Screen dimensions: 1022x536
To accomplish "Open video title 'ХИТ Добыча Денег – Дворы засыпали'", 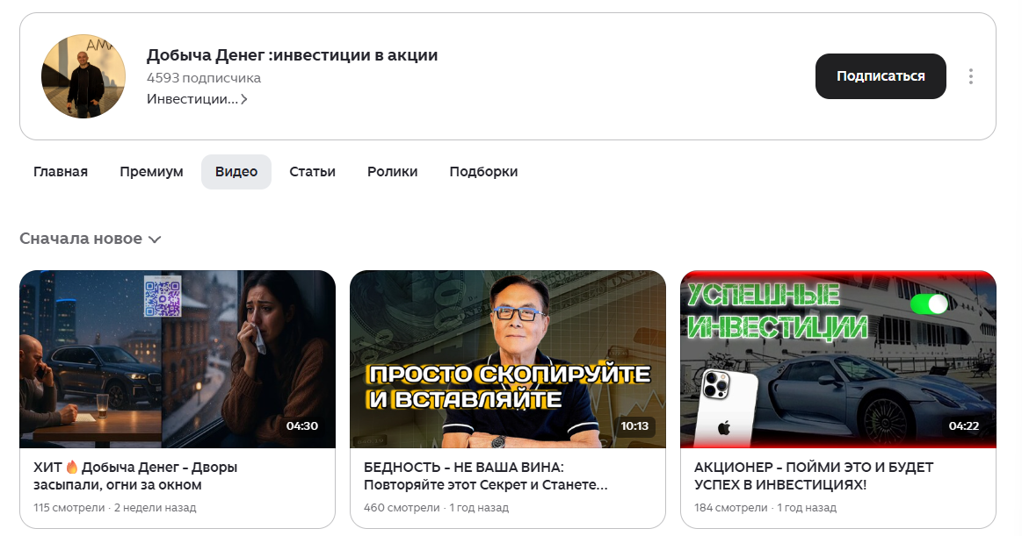I will tap(135, 476).
